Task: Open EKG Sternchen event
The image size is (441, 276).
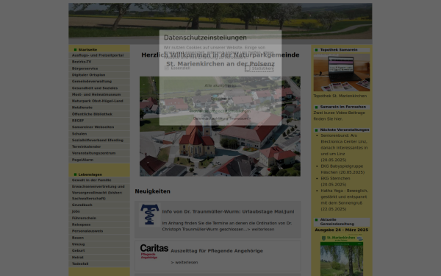Action: point(335,181)
